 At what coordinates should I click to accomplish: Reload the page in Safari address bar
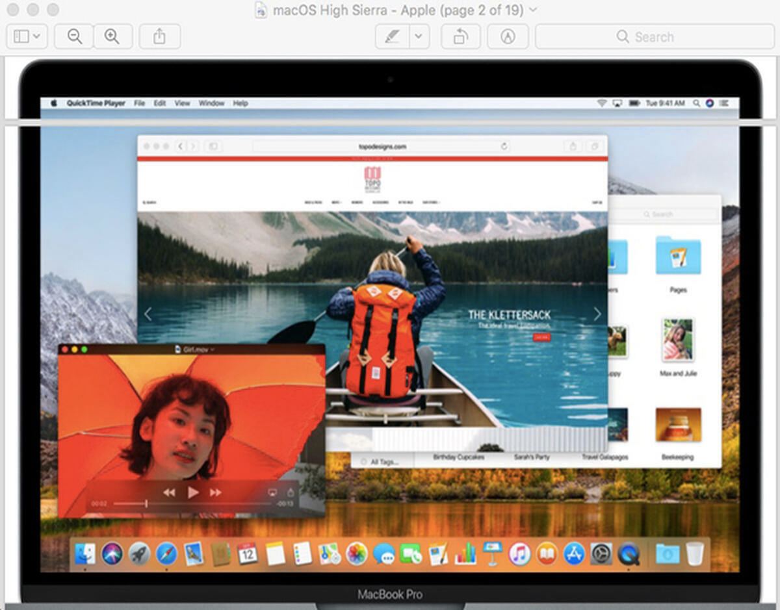pos(504,147)
